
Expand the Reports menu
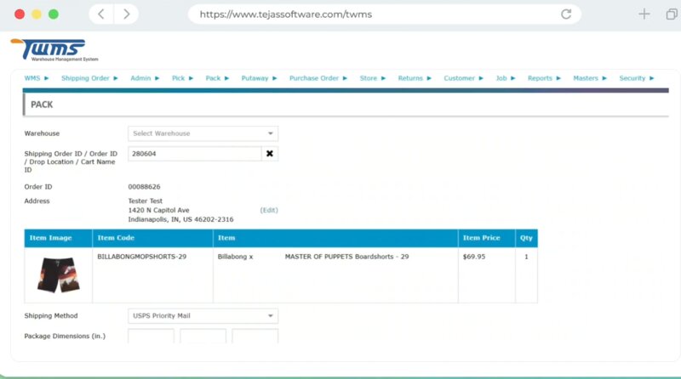544,78
